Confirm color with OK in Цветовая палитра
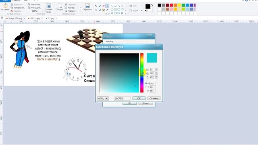Image resolution: width=258 pixels, height=145 pixels. (x=139, y=98)
